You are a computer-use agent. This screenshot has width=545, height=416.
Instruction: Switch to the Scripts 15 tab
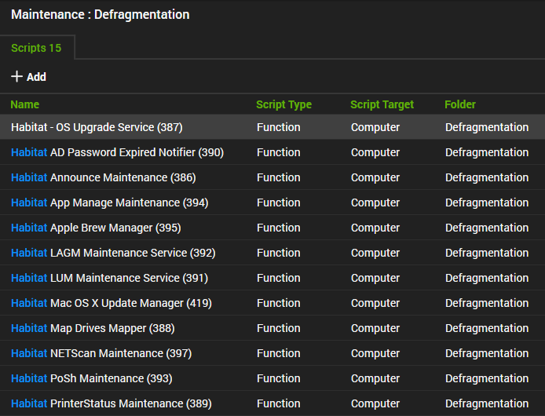(x=36, y=48)
